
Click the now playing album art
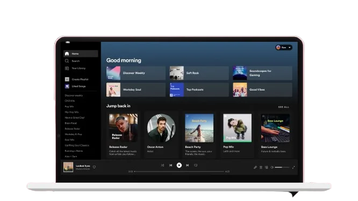pyautogui.click(x=68, y=167)
